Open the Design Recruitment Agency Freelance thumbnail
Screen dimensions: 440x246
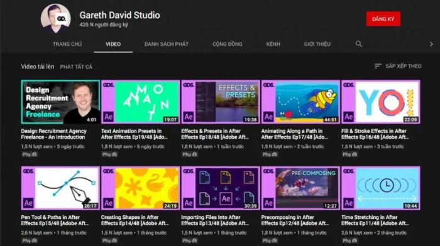point(60,102)
